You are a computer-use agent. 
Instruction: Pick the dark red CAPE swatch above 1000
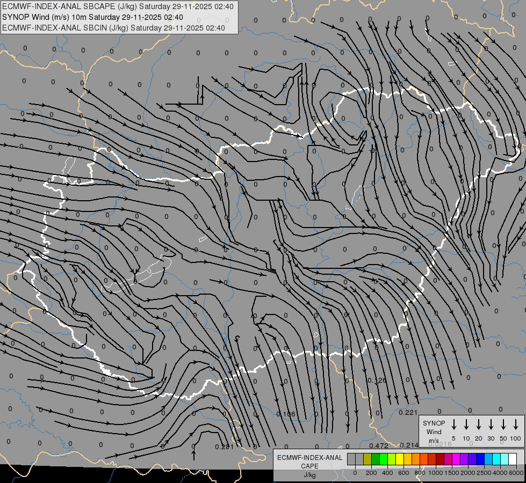[440, 459]
